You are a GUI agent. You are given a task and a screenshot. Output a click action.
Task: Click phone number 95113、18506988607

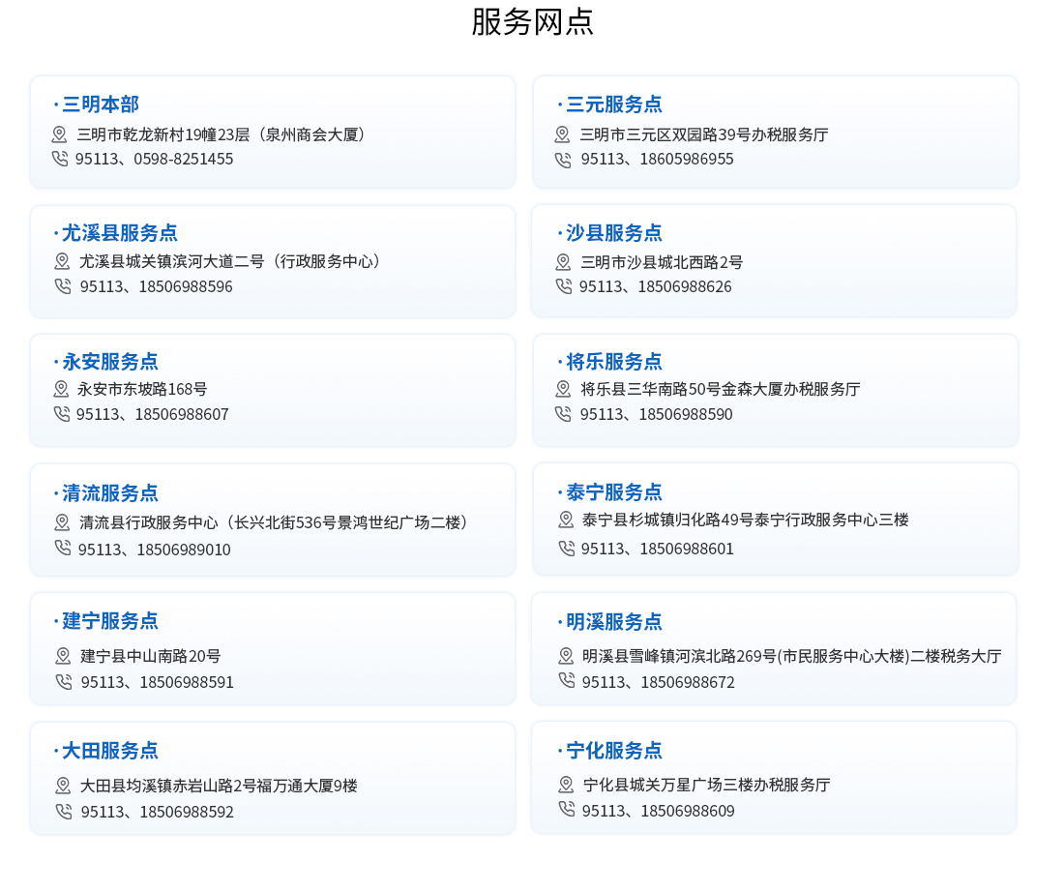[152, 414]
